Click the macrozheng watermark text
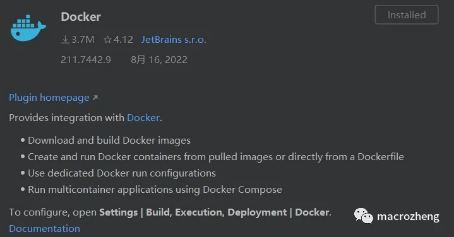454x237 pixels. (x=409, y=216)
